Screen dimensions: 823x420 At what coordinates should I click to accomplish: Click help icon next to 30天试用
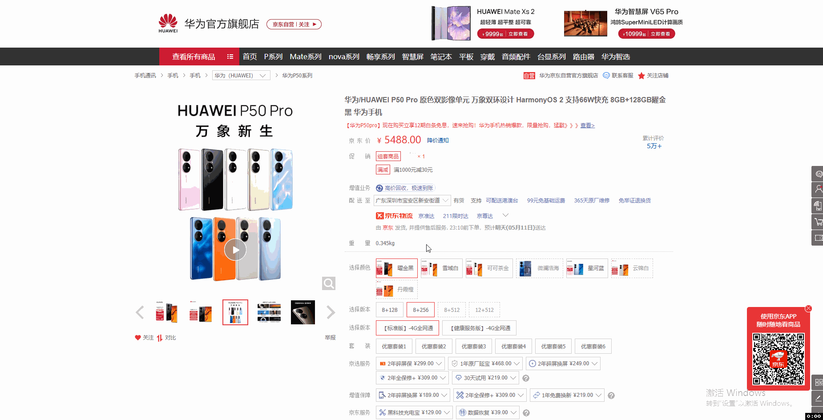coord(526,378)
